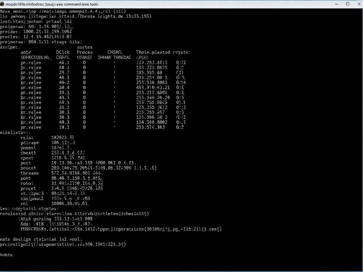363x272 pixels.
Task: Click the value "182023.57" beside rslst
Action: point(62,138)
